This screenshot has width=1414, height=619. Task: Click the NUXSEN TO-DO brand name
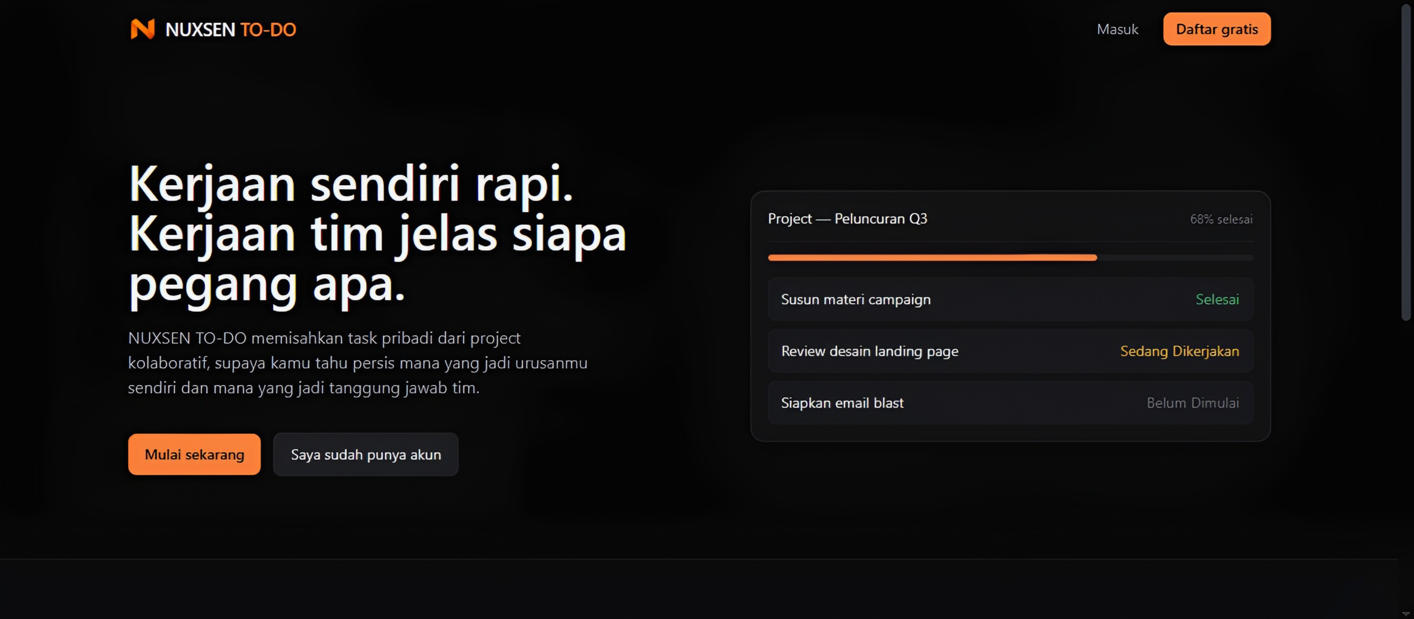pos(231,30)
